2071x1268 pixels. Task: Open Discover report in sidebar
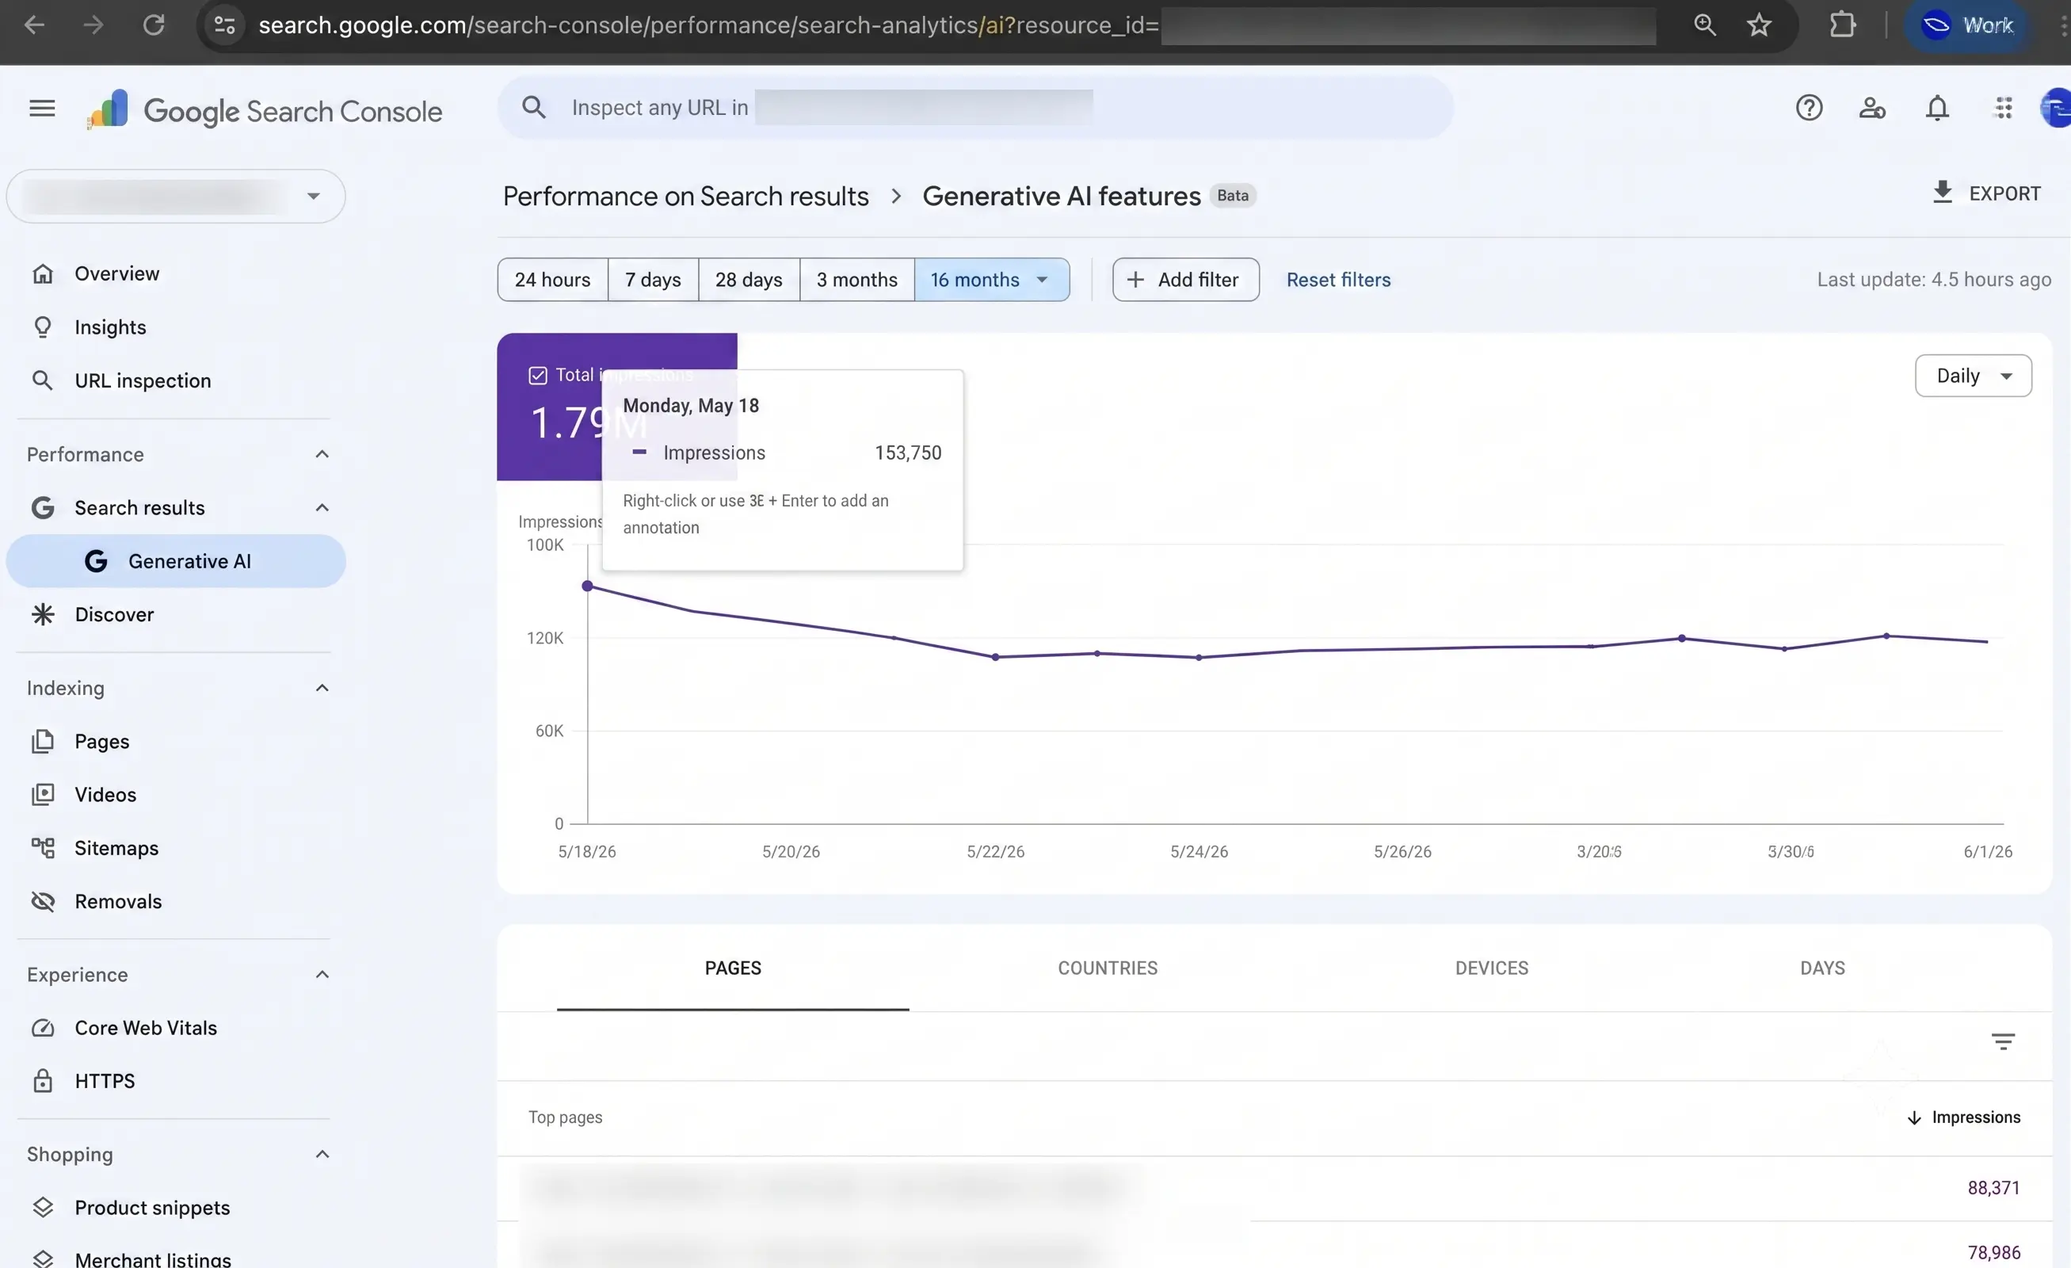click(x=113, y=615)
